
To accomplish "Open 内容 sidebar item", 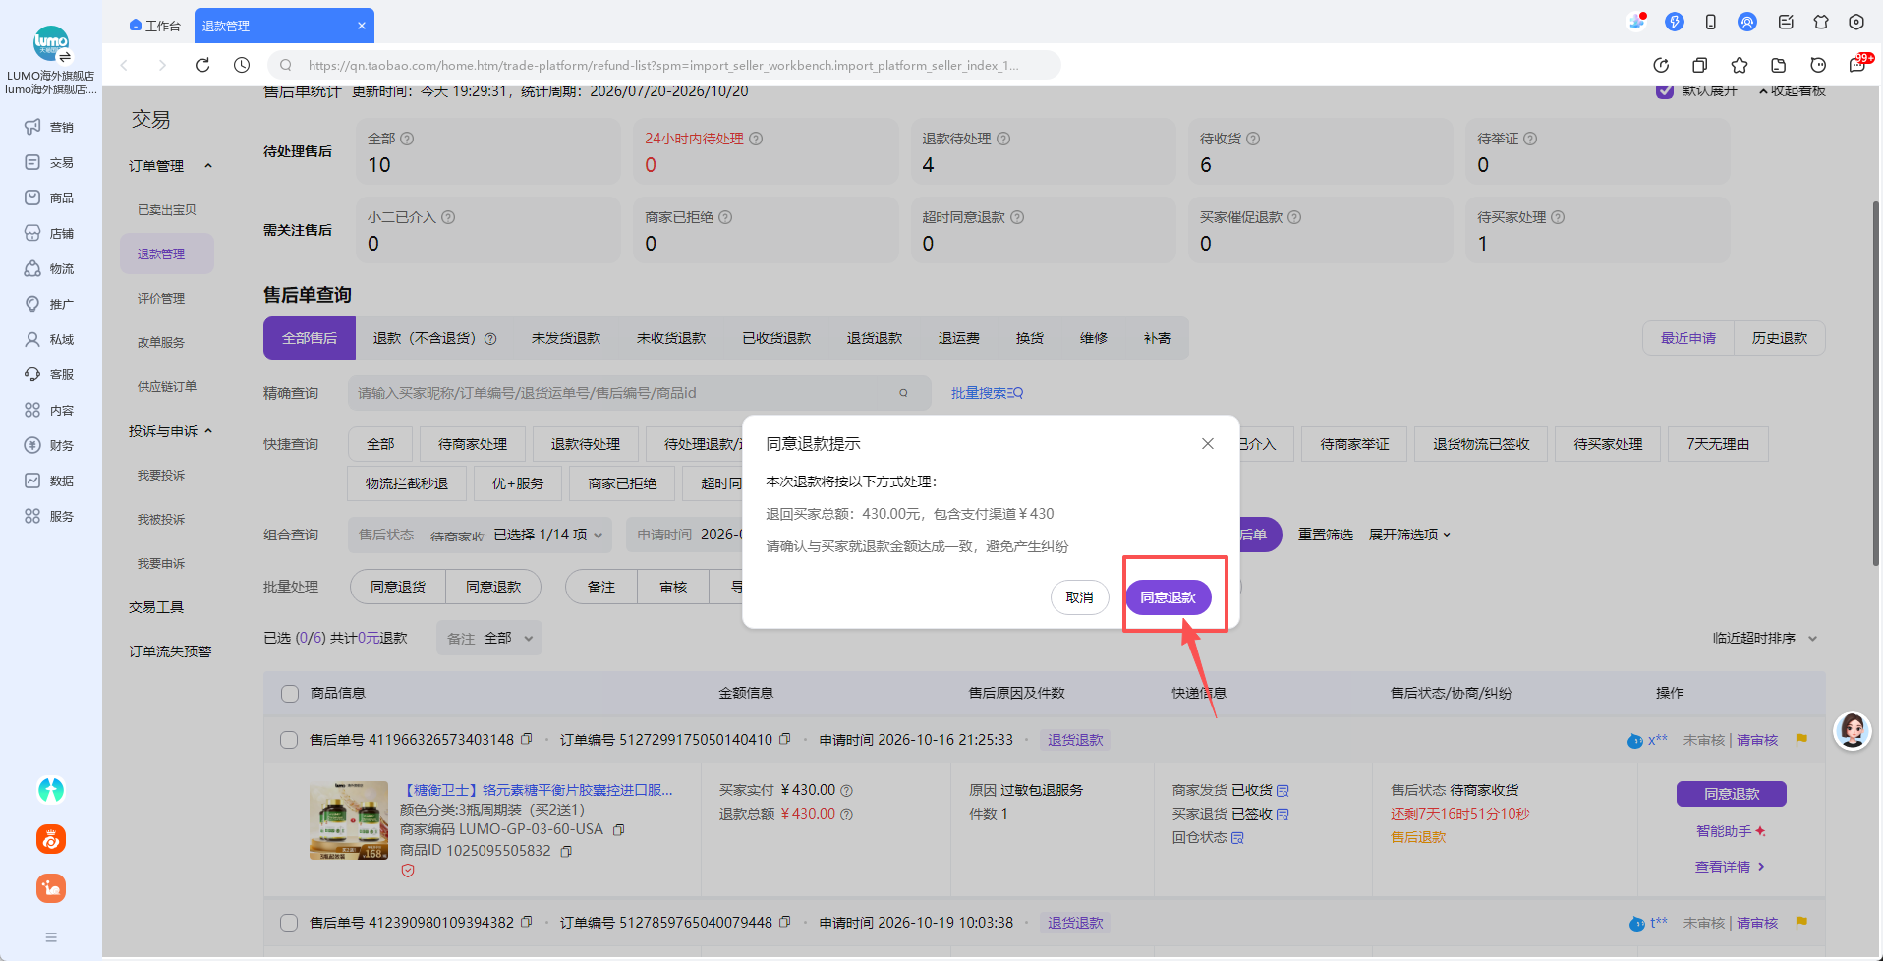I will pos(49,410).
